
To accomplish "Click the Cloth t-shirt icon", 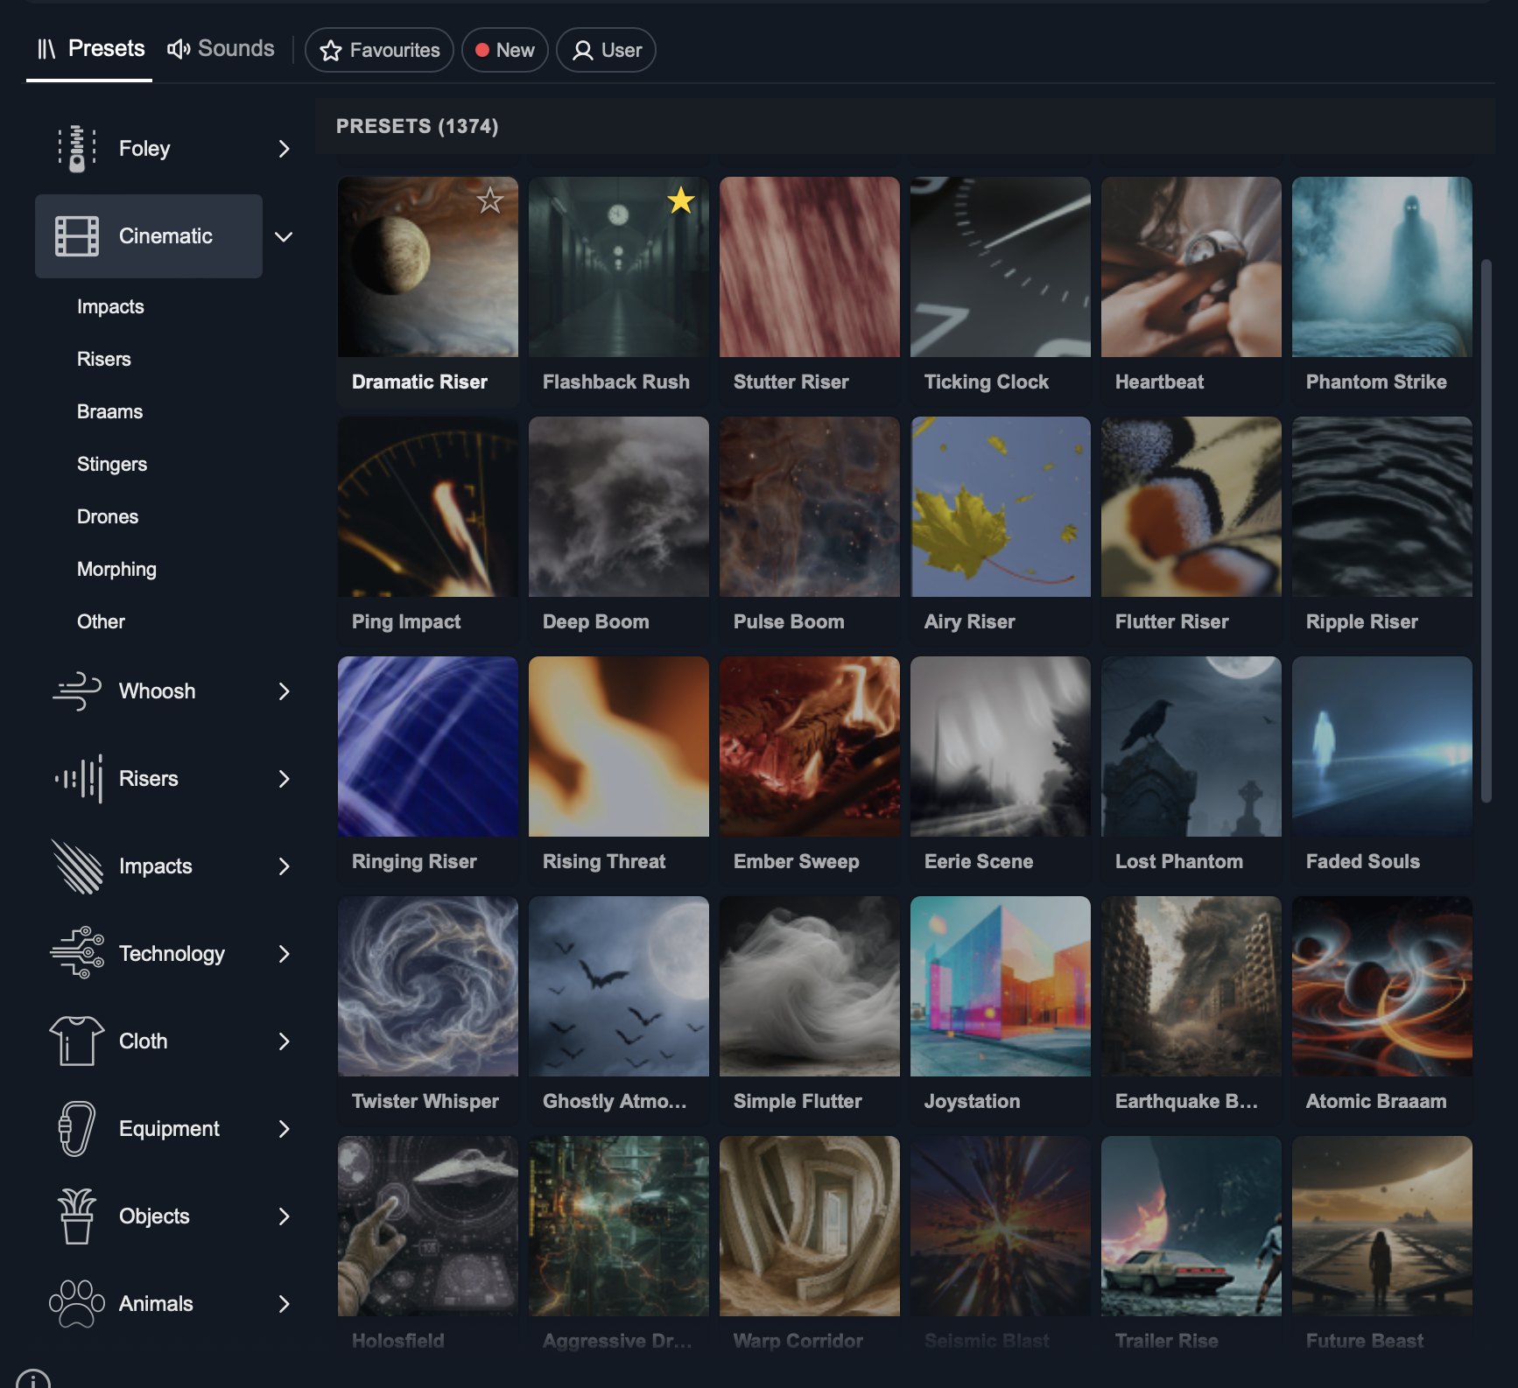I will click(76, 1041).
